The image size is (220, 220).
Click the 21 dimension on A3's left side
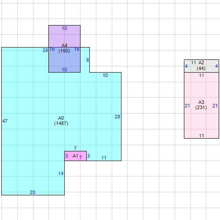tap(187, 106)
